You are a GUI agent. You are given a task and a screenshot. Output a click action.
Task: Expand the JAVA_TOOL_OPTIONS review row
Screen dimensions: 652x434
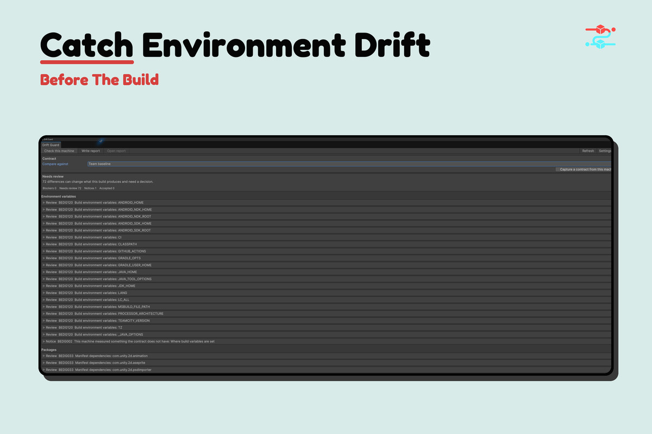[x=327, y=279]
